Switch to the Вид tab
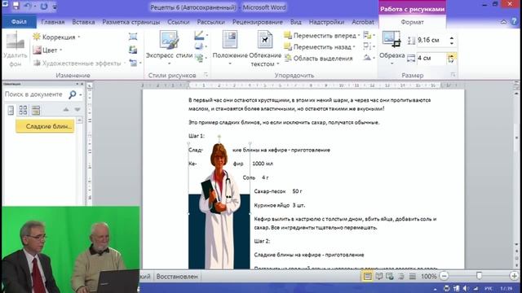 pos(295,22)
